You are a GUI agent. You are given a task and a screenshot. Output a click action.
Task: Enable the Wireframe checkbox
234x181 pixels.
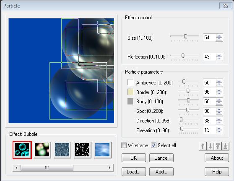(124, 145)
